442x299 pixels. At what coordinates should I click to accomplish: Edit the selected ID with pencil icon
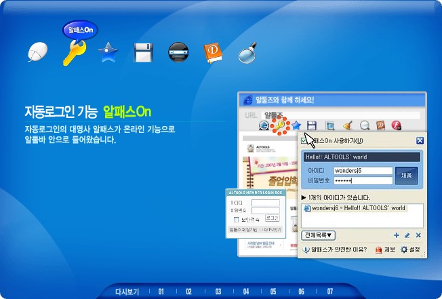point(407,235)
